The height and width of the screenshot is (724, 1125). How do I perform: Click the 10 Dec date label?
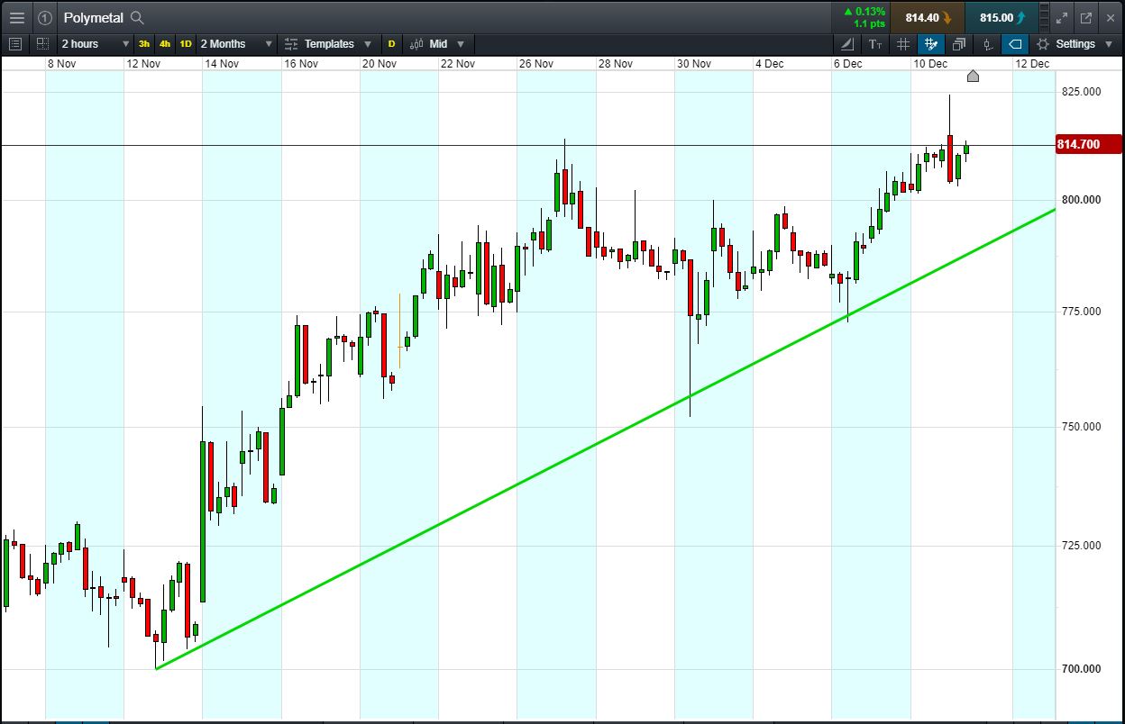coord(930,64)
